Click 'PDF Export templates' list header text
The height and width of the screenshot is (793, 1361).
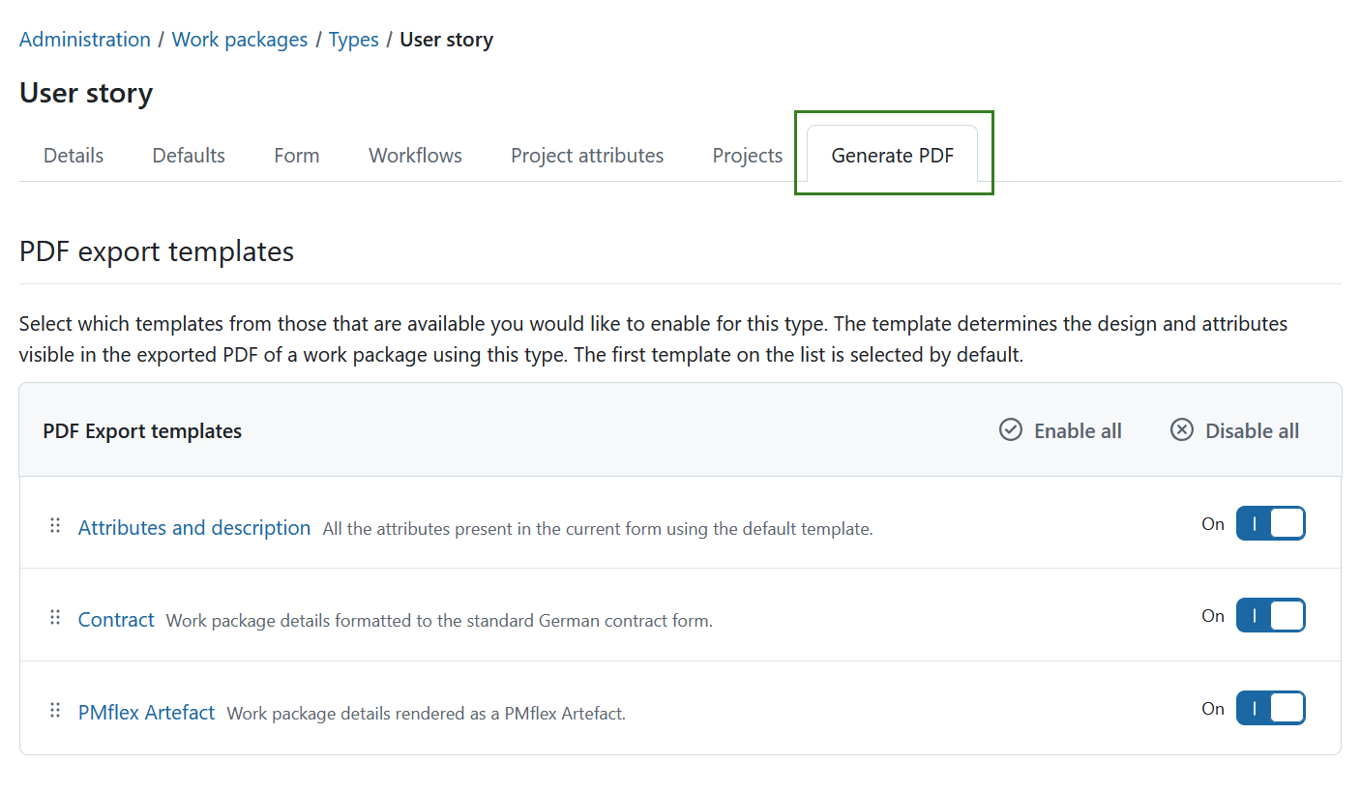[x=142, y=431]
